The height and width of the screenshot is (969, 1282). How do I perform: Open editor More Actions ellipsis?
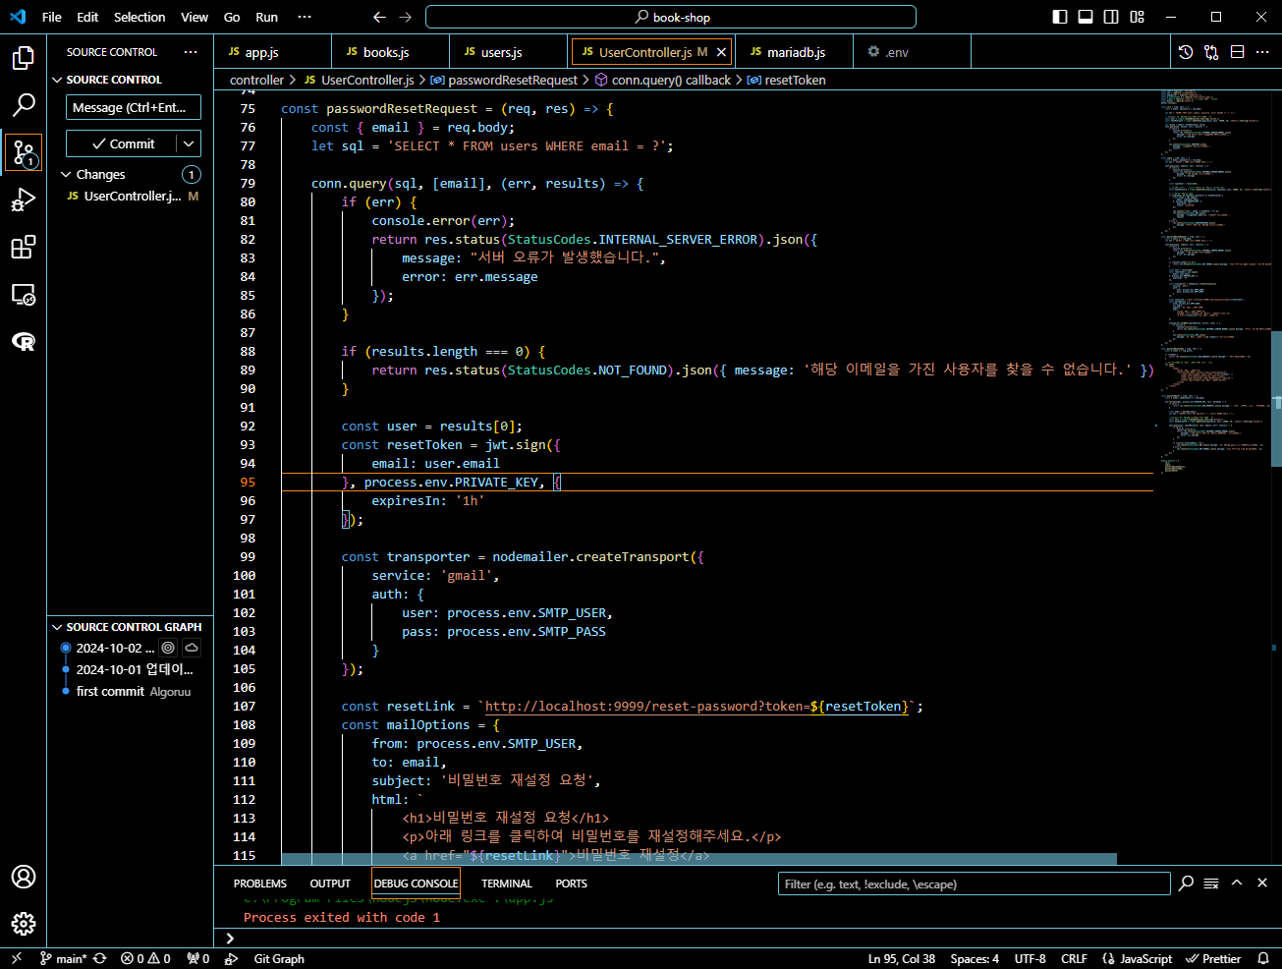click(1262, 52)
